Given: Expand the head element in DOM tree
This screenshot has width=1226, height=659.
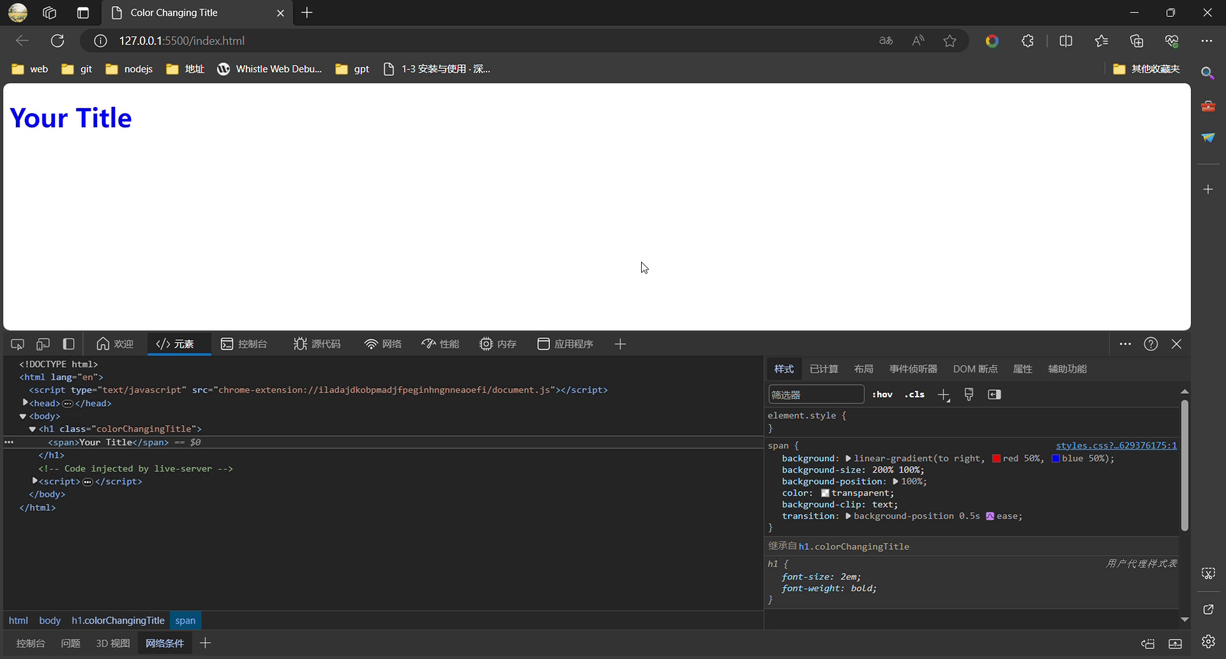Looking at the screenshot, I should (26, 403).
